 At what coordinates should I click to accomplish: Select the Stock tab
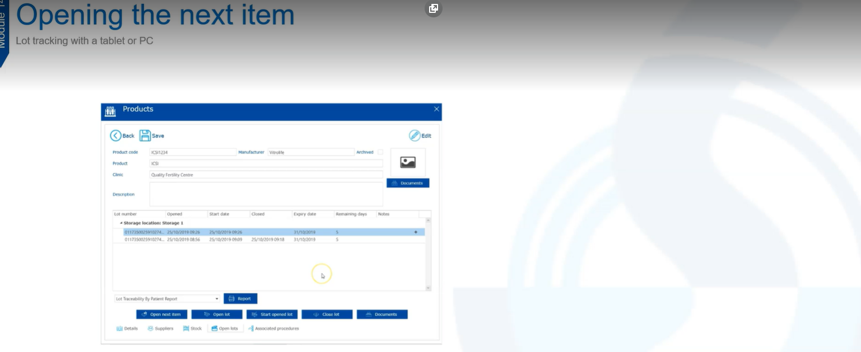[192, 328]
